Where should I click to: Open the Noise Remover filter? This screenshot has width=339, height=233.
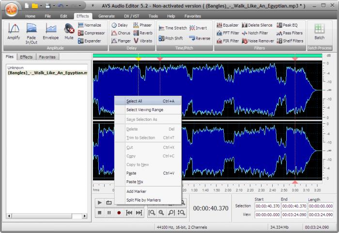point(258,41)
